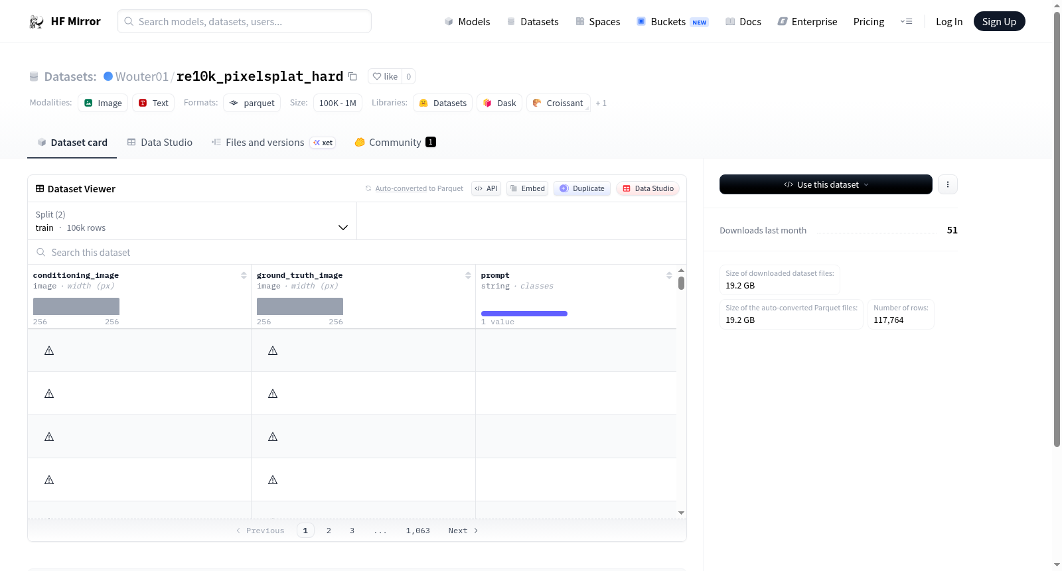This screenshot has height=571, width=1062.
Task: Go to Spaces in the navigation
Action: 598,21
